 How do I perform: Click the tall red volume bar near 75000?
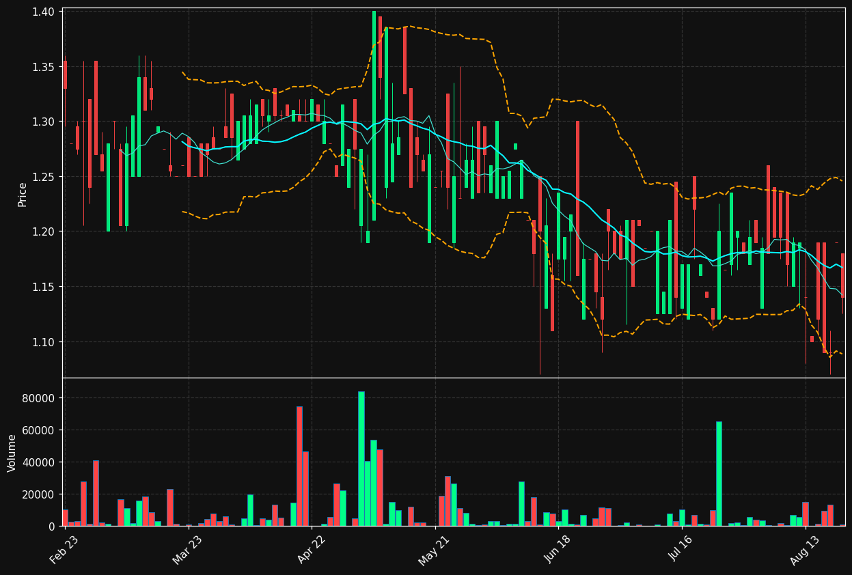tap(299, 466)
